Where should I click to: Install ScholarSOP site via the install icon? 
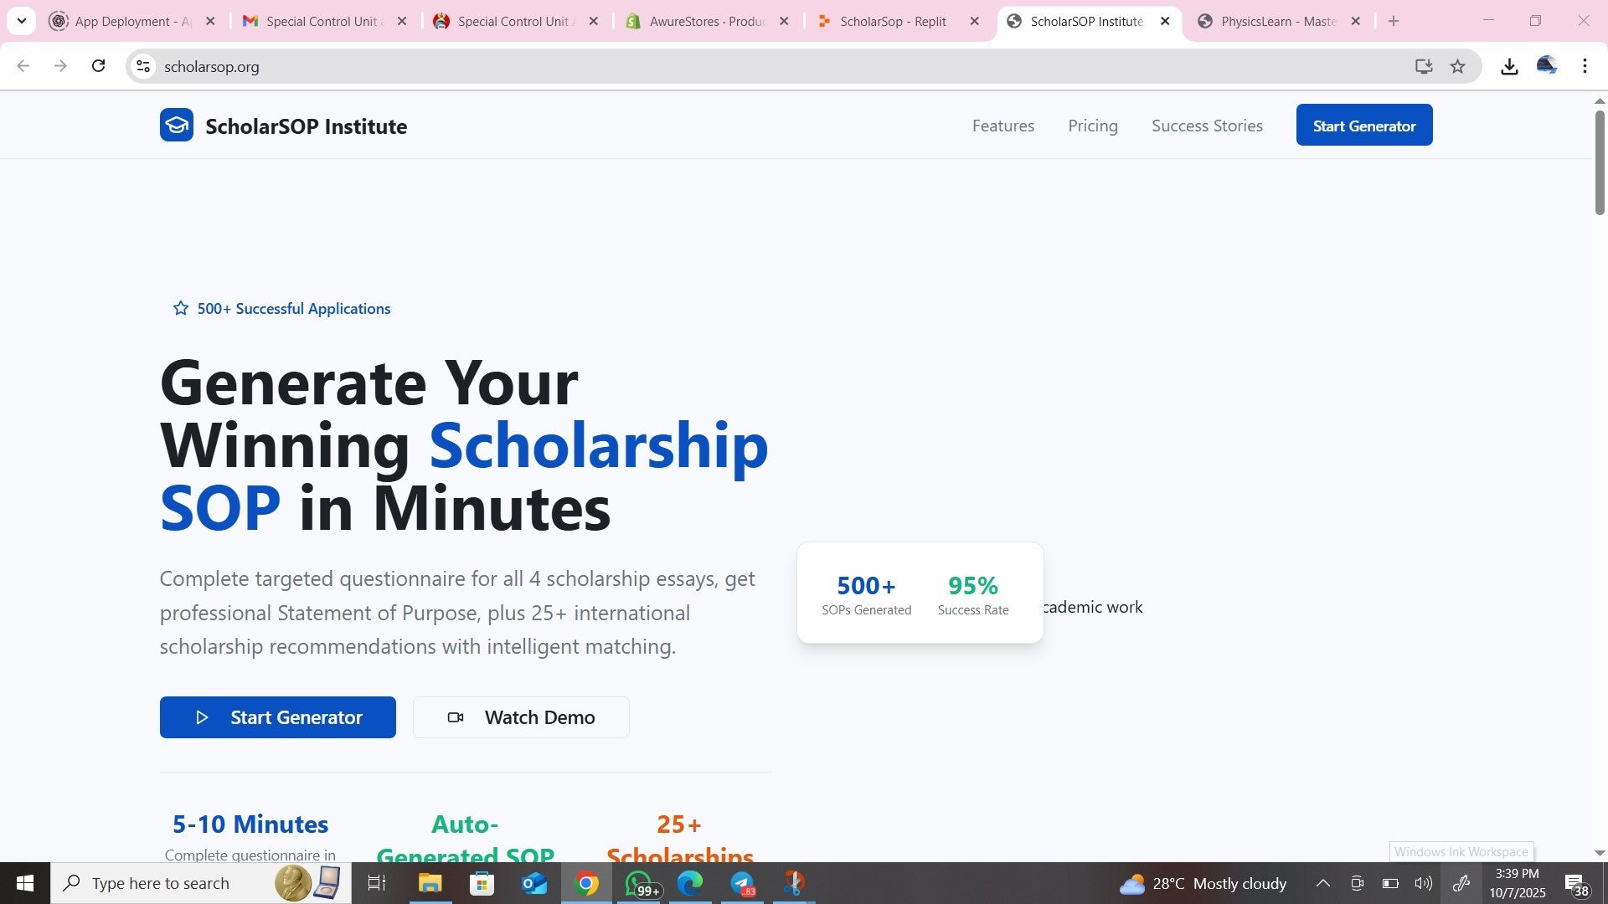click(1424, 66)
